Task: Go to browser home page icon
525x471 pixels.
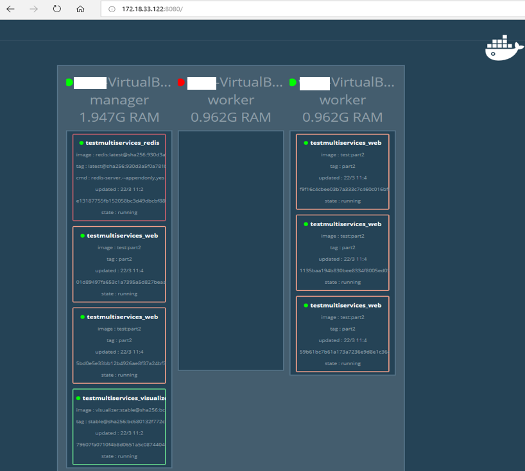Action: (x=80, y=10)
